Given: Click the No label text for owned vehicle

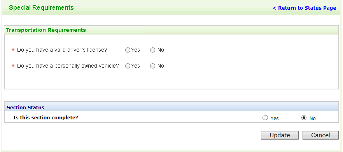Looking at the screenshot, I should point(161,66).
